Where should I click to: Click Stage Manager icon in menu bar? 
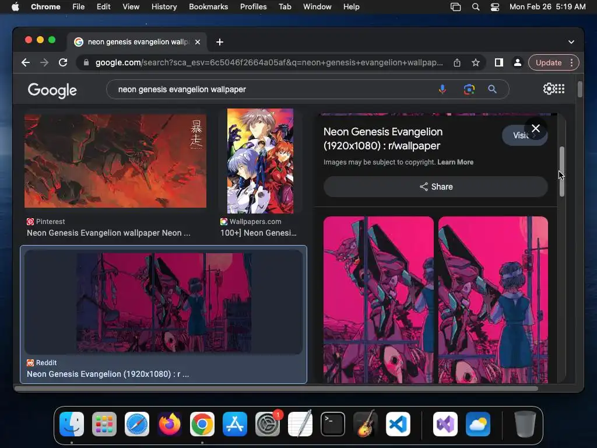pyautogui.click(x=455, y=7)
